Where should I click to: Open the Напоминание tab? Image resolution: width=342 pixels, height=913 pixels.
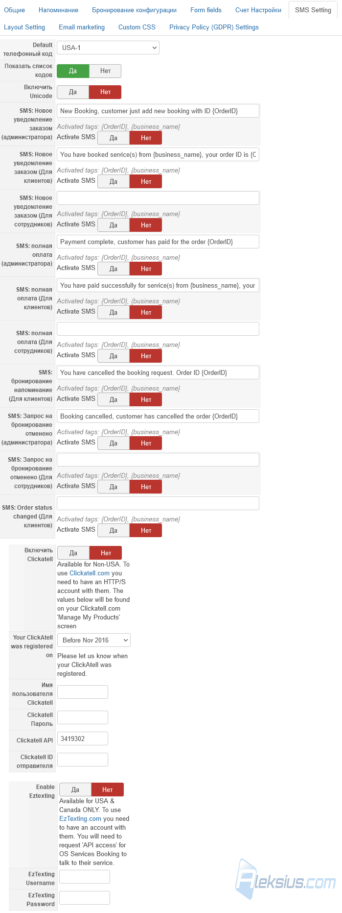click(58, 10)
